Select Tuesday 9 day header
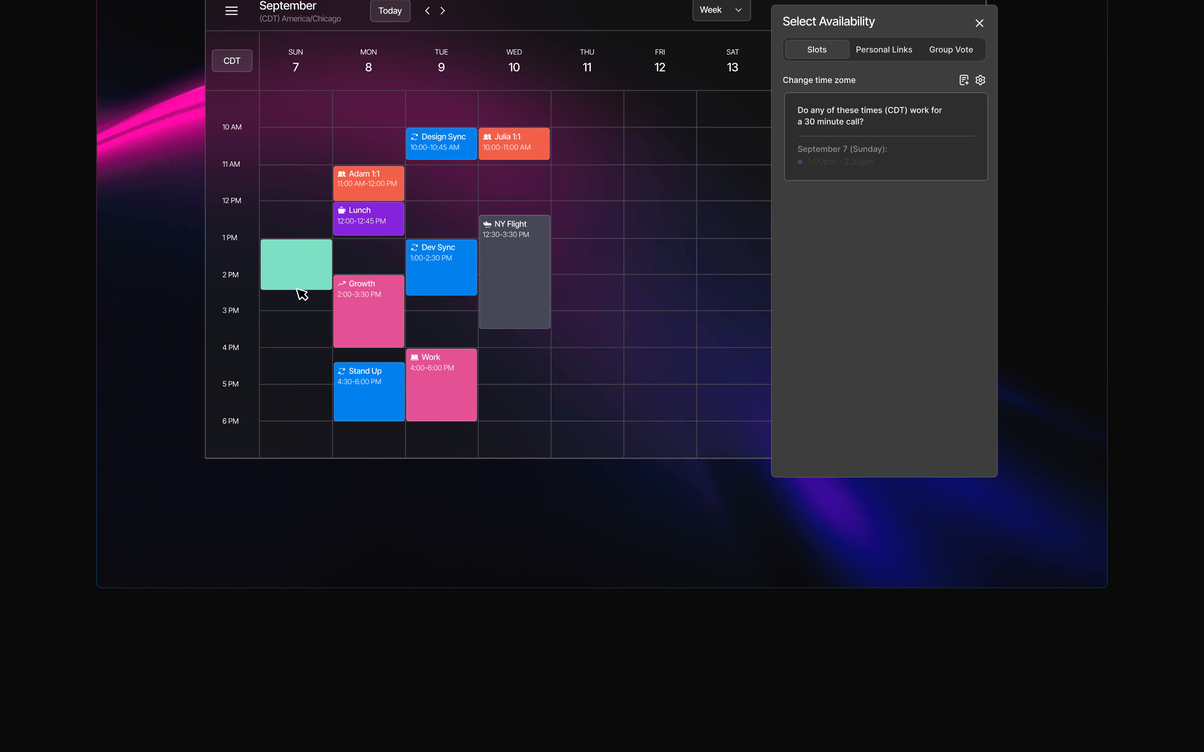Image resolution: width=1204 pixels, height=752 pixels. [441, 61]
